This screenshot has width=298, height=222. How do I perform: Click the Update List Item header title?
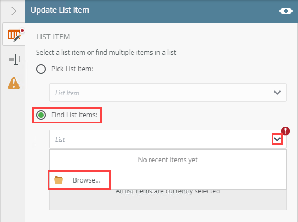click(60, 10)
